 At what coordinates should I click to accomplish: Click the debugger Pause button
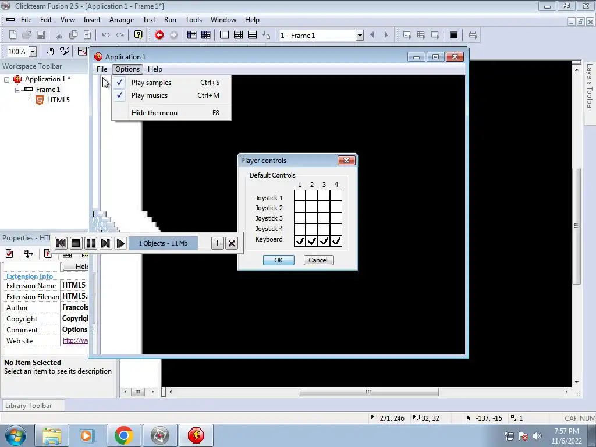tap(90, 243)
